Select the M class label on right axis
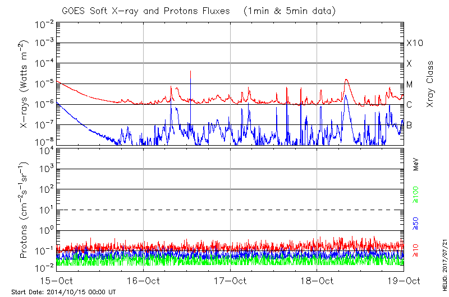Image resolution: width=449 pixels, height=297 pixels. tap(410, 85)
